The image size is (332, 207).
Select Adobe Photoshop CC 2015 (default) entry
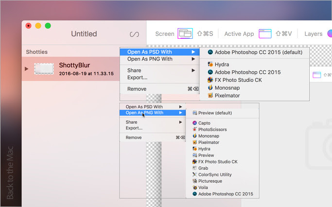255,52
